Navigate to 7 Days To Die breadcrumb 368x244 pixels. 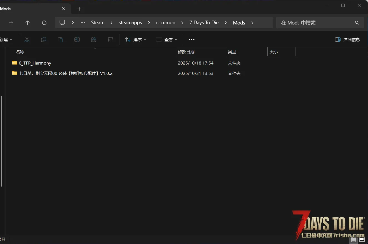pos(204,23)
